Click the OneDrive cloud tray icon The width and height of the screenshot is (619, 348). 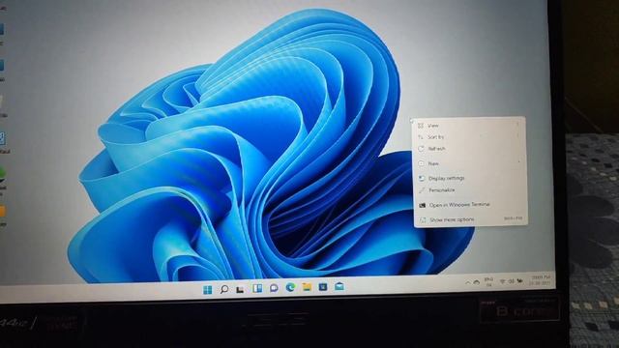pos(477,282)
